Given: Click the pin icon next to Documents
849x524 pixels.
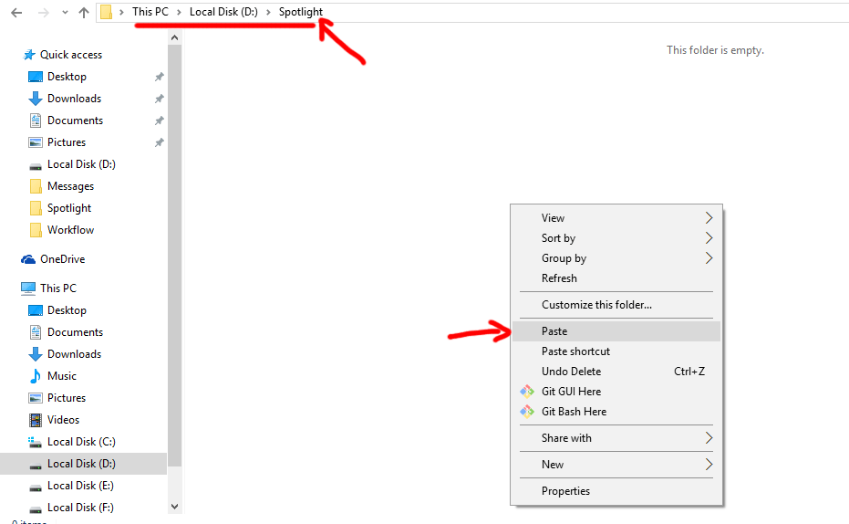Looking at the screenshot, I should (x=160, y=121).
